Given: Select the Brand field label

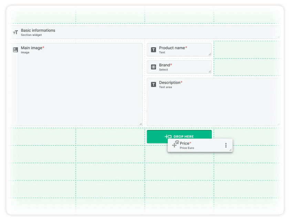Looking at the screenshot, I should coord(165,65).
